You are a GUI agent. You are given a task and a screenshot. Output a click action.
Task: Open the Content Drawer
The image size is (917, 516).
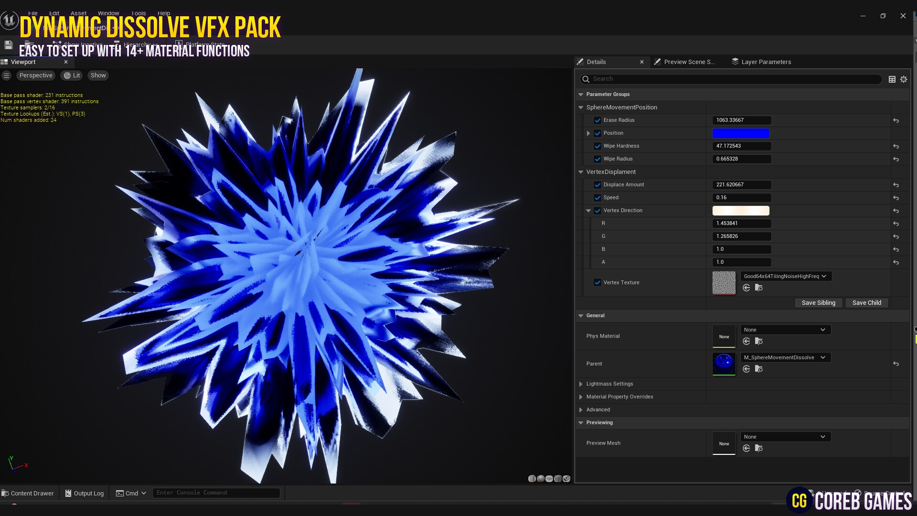(x=28, y=493)
